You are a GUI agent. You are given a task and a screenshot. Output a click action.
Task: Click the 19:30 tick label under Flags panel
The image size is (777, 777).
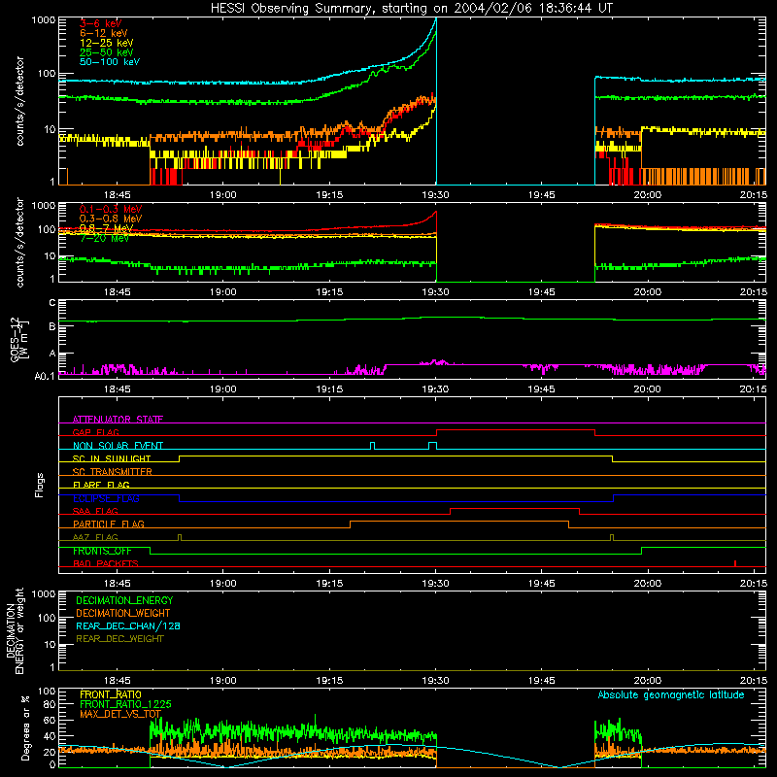coord(435,584)
